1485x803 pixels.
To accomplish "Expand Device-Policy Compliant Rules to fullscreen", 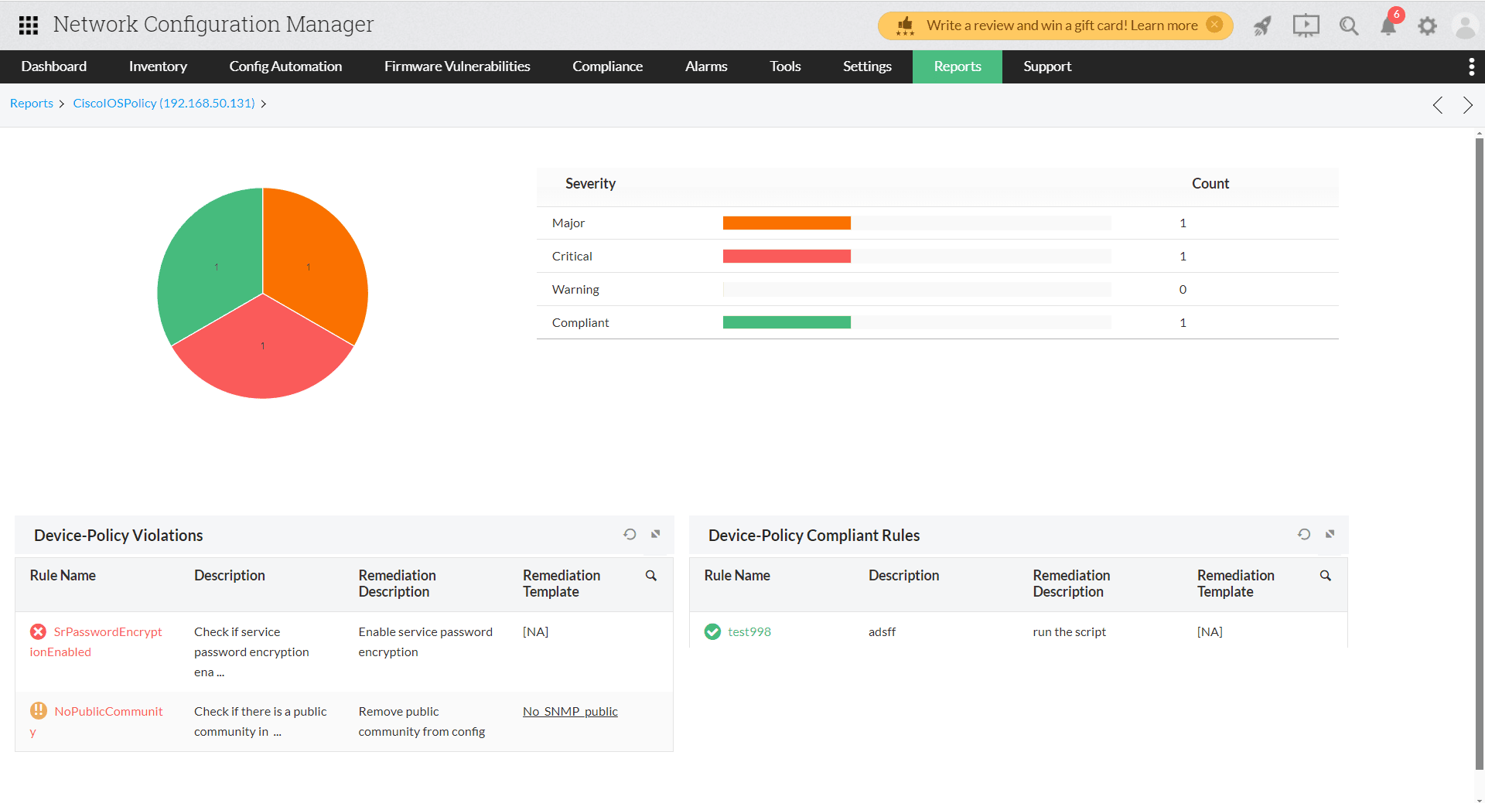I will (1330, 534).
